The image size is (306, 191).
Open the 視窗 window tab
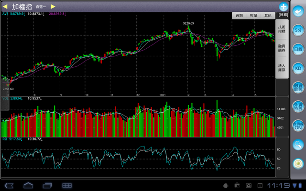[x=253, y=16]
